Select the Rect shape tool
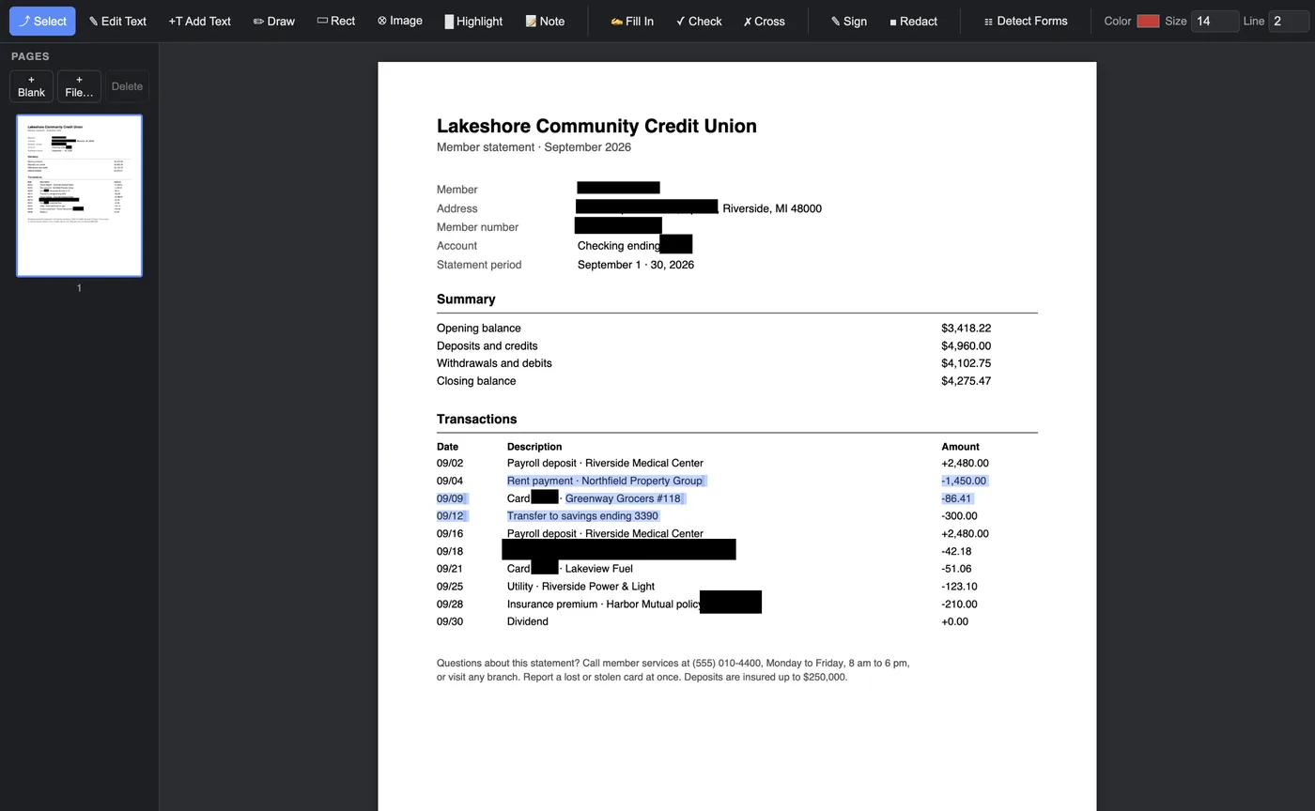 tap(336, 21)
